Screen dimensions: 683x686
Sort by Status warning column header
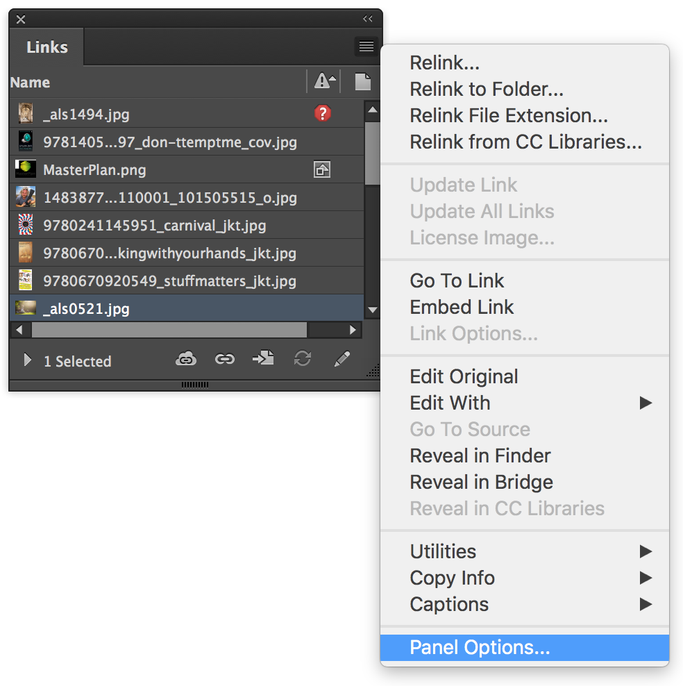tap(324, 81)
